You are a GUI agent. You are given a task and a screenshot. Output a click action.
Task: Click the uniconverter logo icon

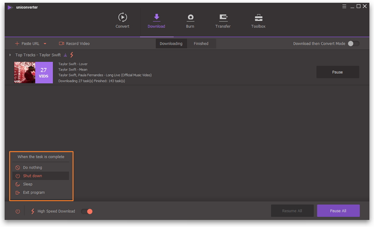10,7
